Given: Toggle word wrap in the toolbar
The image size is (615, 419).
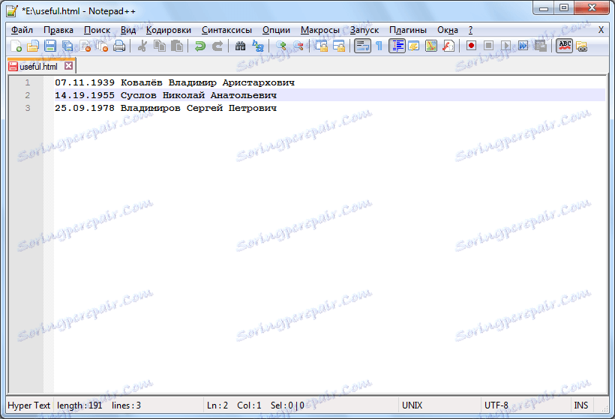Looking at the screenshot, I should 362,46.
